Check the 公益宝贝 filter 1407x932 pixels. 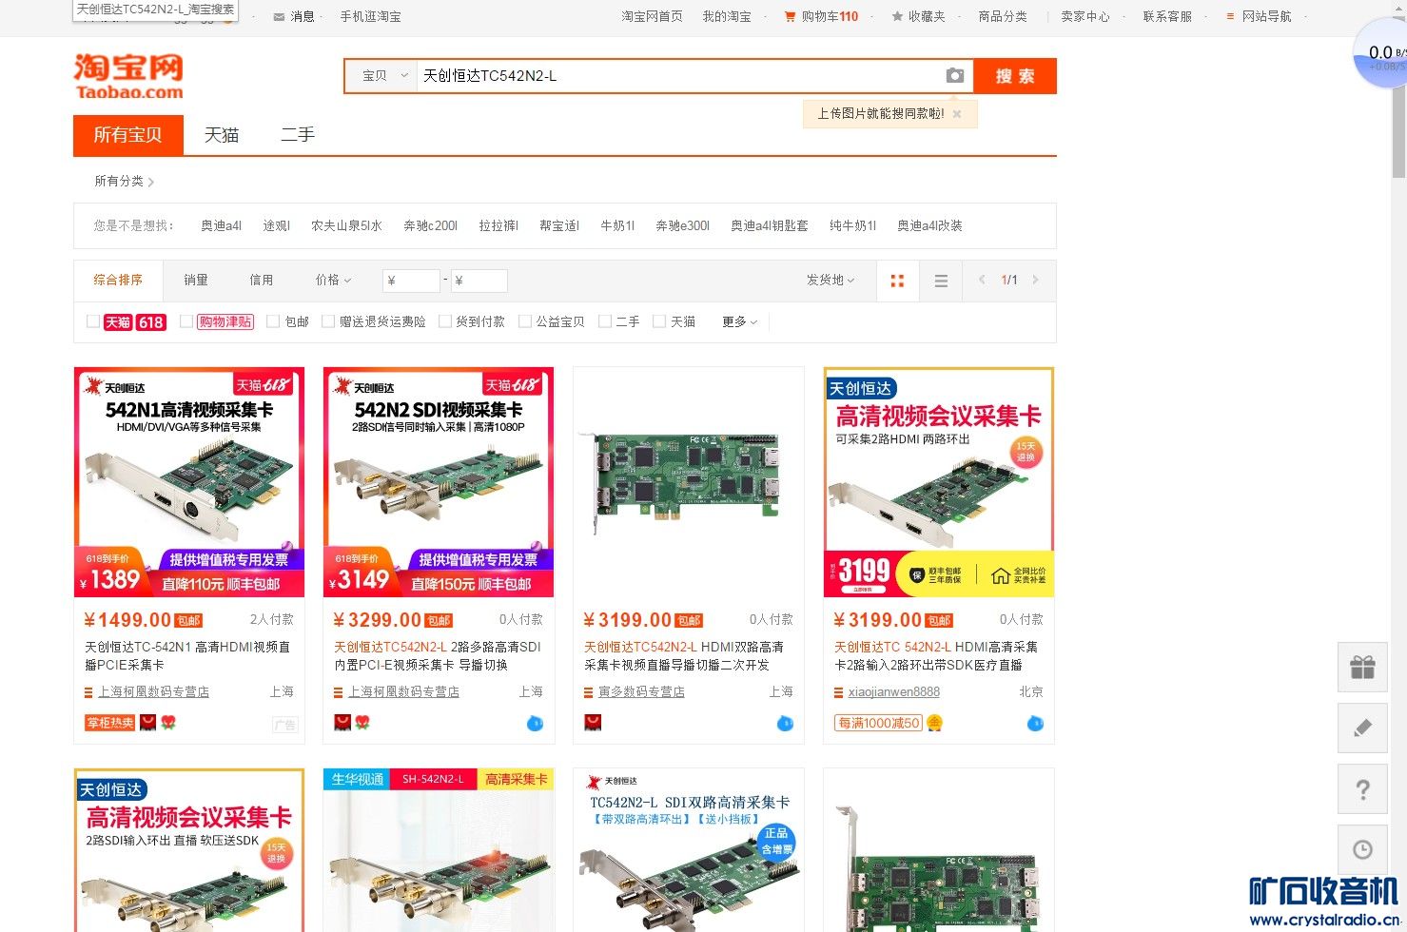pos(524,321)
